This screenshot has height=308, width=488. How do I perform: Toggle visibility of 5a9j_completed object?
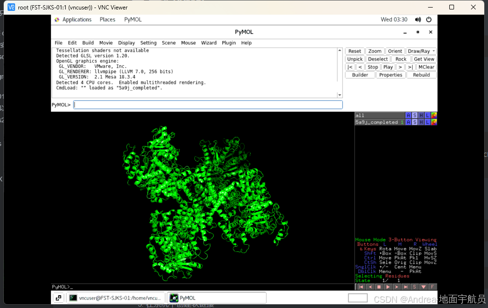[380, 122]
